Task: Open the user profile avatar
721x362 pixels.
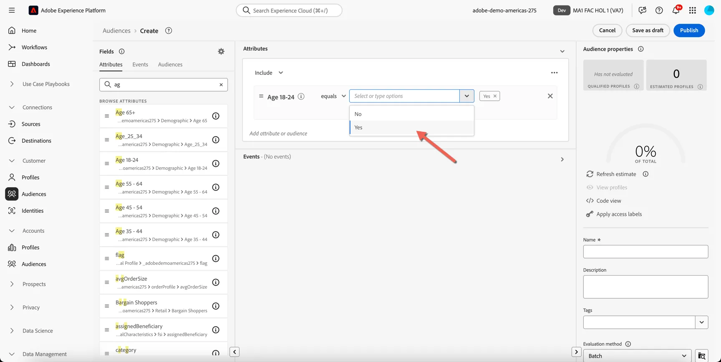Action: (x=709, y=10)
